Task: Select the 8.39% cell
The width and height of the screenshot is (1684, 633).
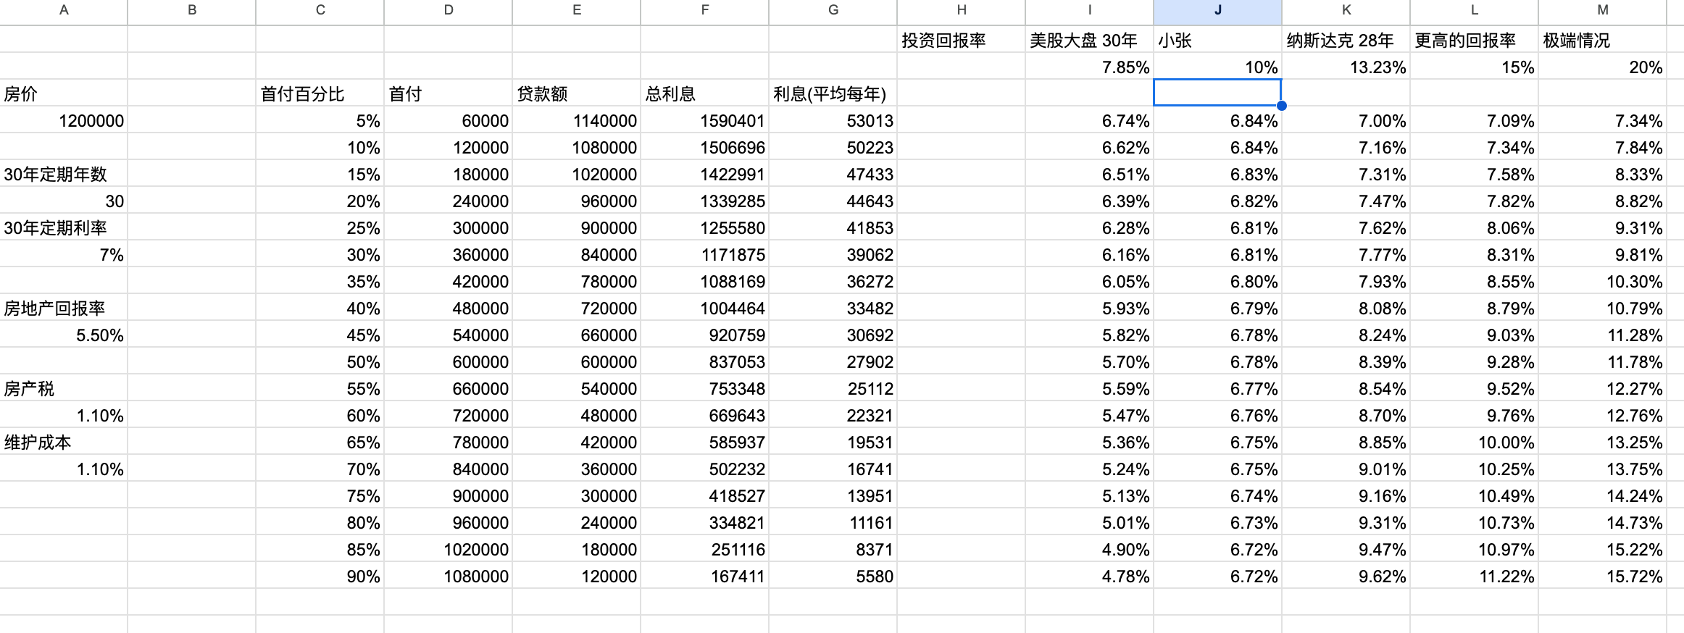Action: tap(1346, 361)
